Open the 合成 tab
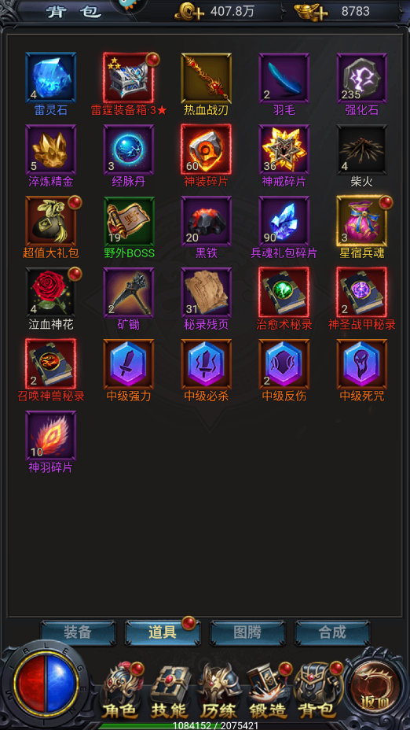 point(333,632)
